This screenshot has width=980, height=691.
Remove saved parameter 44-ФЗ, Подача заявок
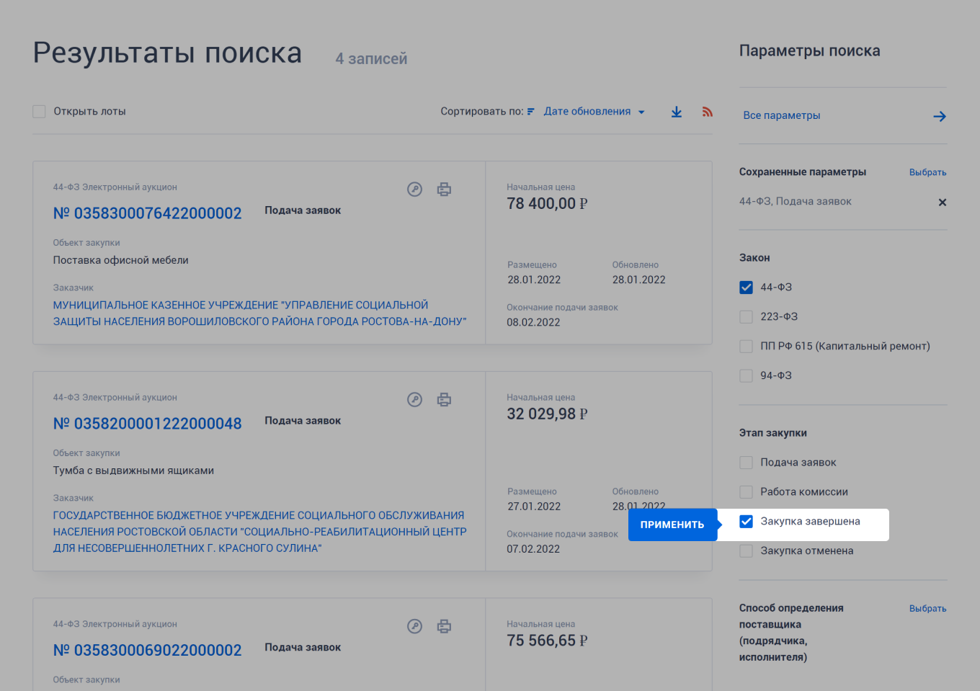coord(942,202)
